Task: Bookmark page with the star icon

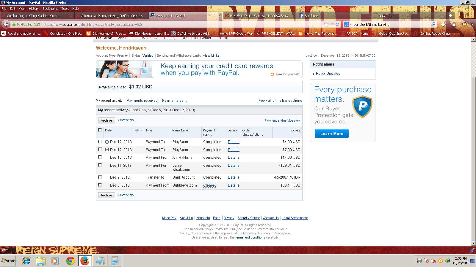Action: tap(326, 24)
